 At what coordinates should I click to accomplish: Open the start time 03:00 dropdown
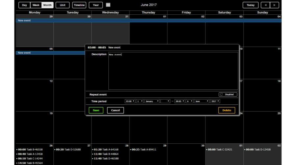pos(130,101)
